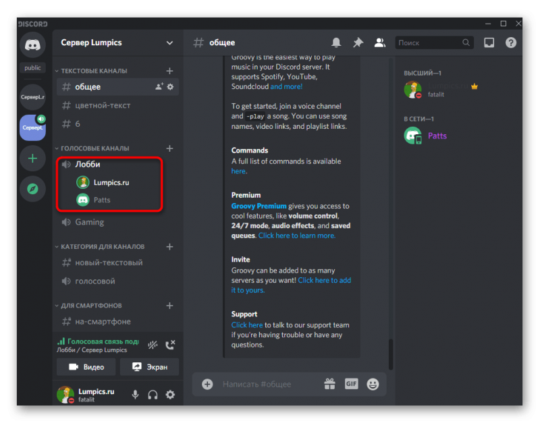Open inbox icon in header

pyautogui.click(x=489, y=43)
